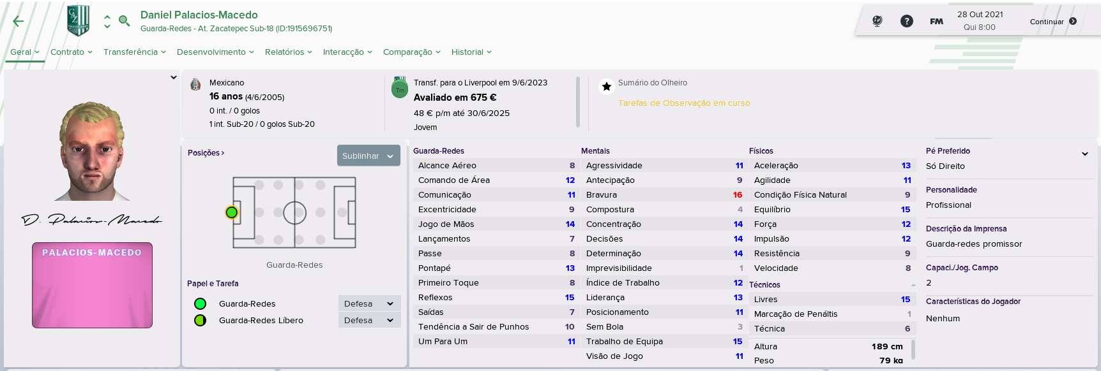Open the Transferência menu
The image size is (1101, 371).
[135, 52]
